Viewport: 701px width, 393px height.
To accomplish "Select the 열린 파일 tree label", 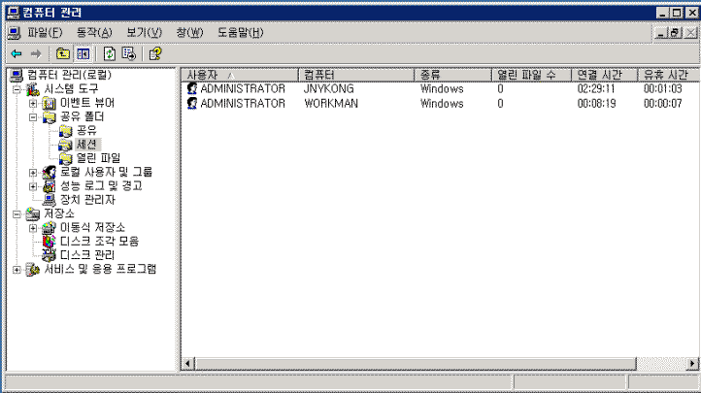I will click(98, 158).
